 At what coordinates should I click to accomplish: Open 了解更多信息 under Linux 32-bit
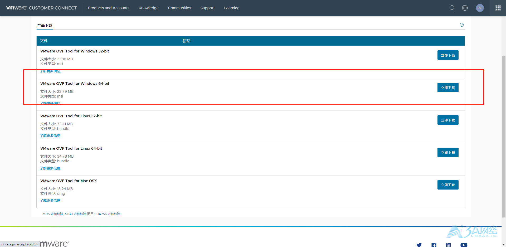(50, 136)
